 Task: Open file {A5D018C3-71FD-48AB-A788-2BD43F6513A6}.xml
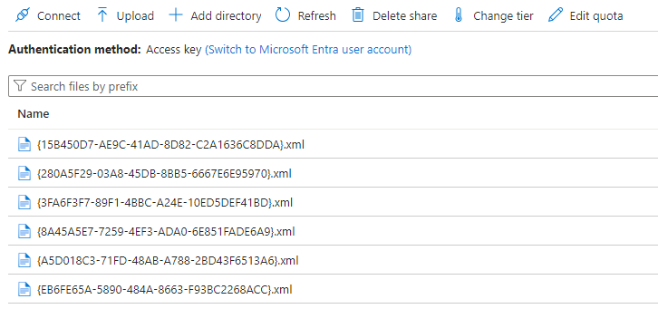click(168, 260)
